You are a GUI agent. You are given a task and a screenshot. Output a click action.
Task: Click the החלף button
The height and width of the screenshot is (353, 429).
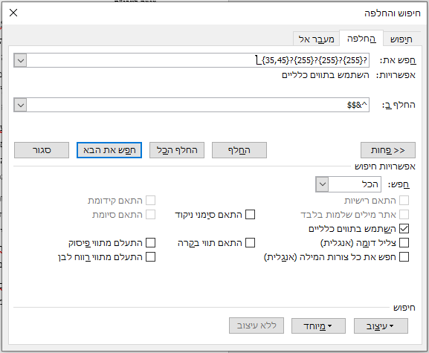click(x=239, y=150)
